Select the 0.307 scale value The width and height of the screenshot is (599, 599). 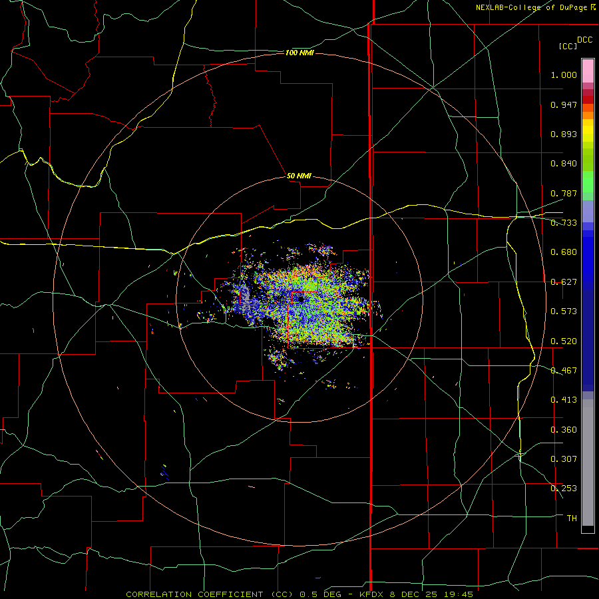(x=564, y=459)
